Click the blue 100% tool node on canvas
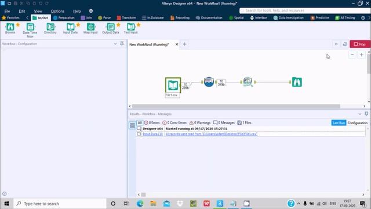The height and width of the screenshot is (209, 371). [209, 82]
